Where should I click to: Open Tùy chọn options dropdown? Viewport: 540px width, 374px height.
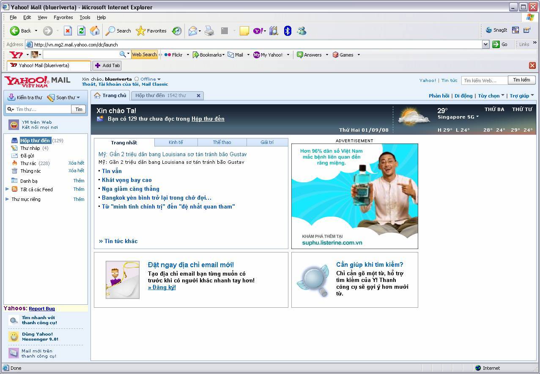491,96
